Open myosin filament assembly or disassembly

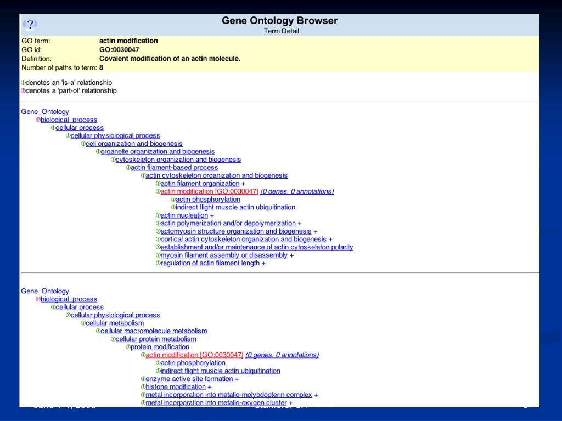click(x=224, y=255)
